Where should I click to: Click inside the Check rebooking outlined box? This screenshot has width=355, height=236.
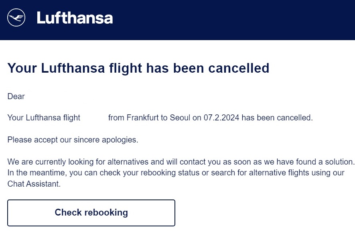[x=91, y=213]
